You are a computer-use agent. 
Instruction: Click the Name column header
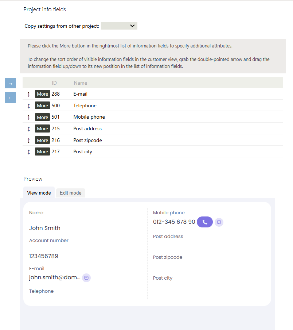[x=80, y=83]
